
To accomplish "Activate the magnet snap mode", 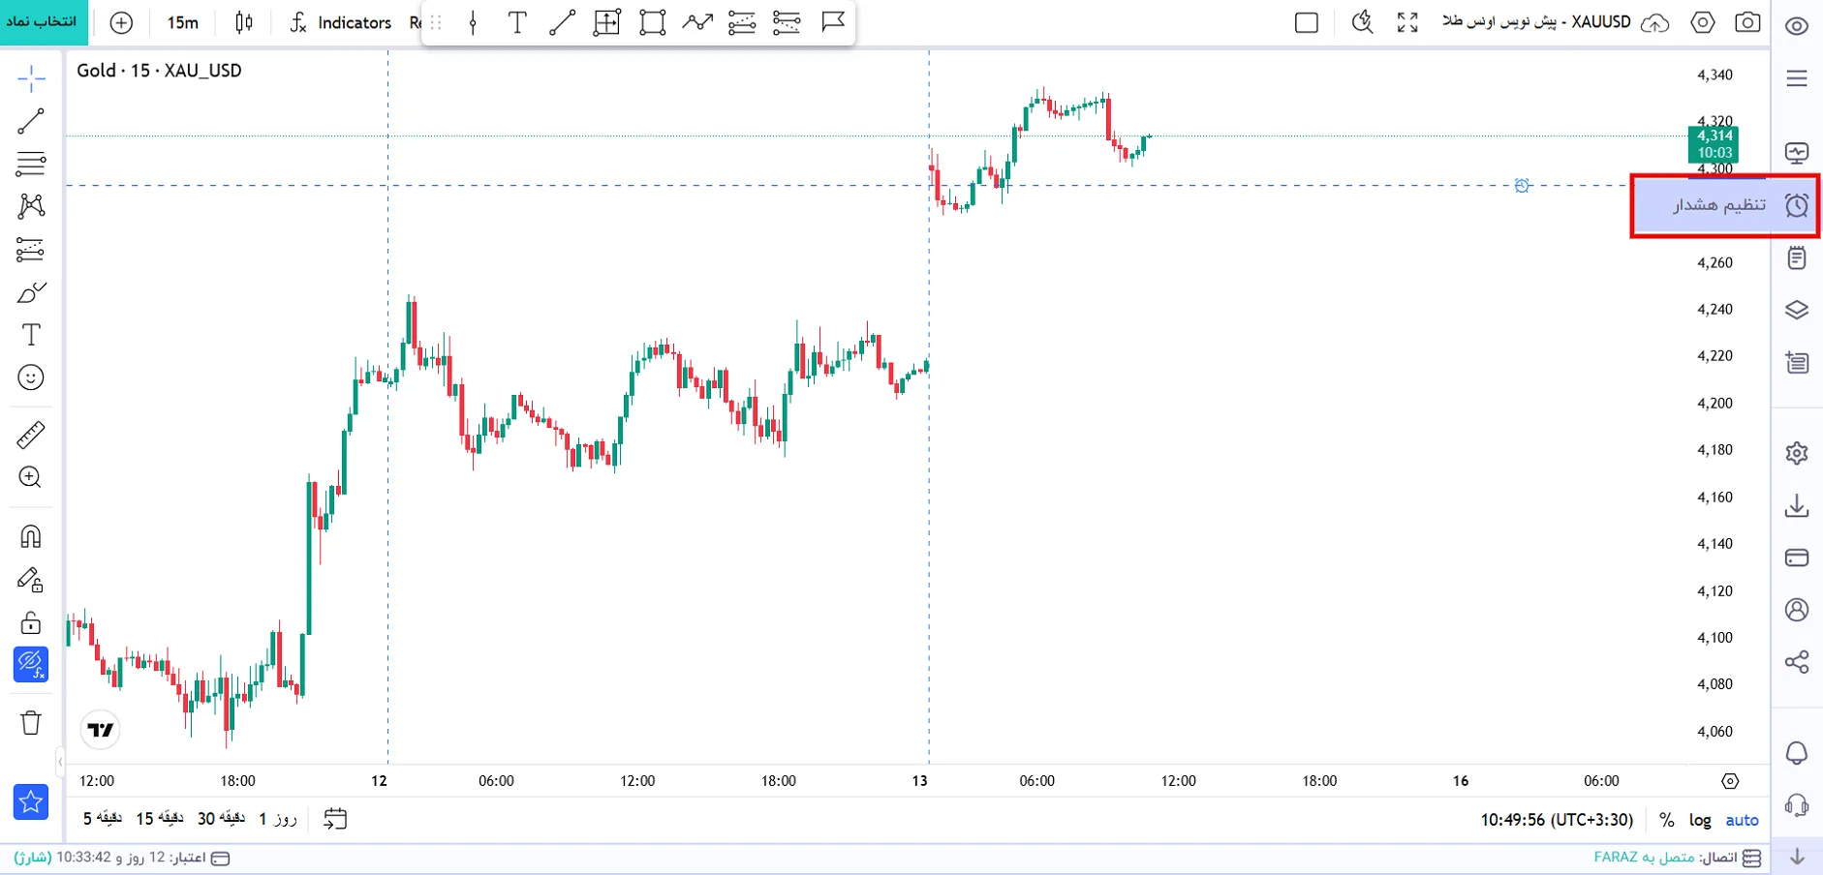I will [31, 536].
